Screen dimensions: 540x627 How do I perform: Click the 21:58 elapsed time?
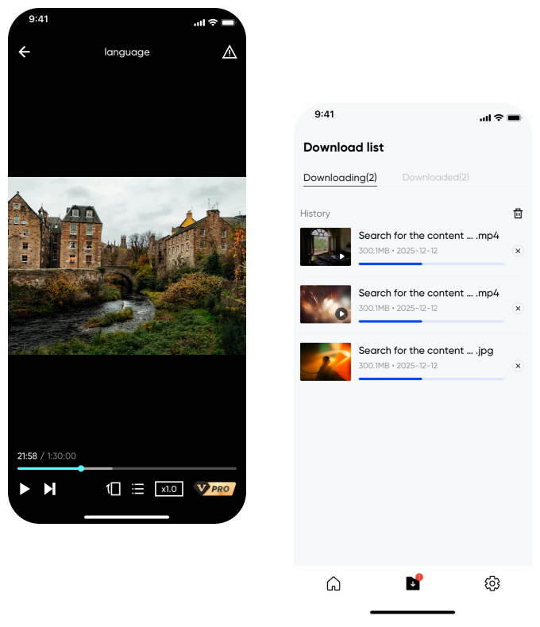tap(27, 456)
